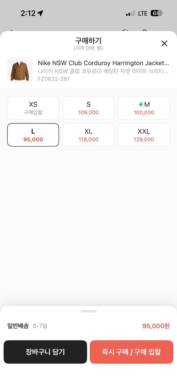Tap the location arrow in status bar
Viewport: 177px width, 383px height.
pyautogui.click(x=40, y=13)
